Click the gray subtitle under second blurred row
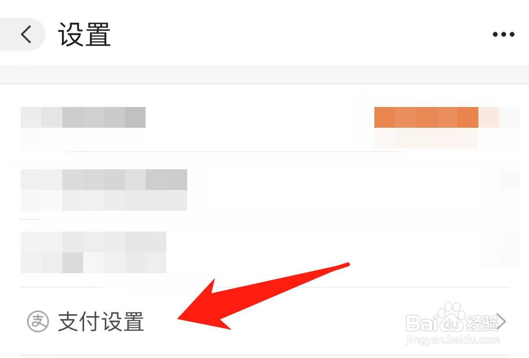The height and width of the screenshot is (358, 529). click(x=104, y=200)
